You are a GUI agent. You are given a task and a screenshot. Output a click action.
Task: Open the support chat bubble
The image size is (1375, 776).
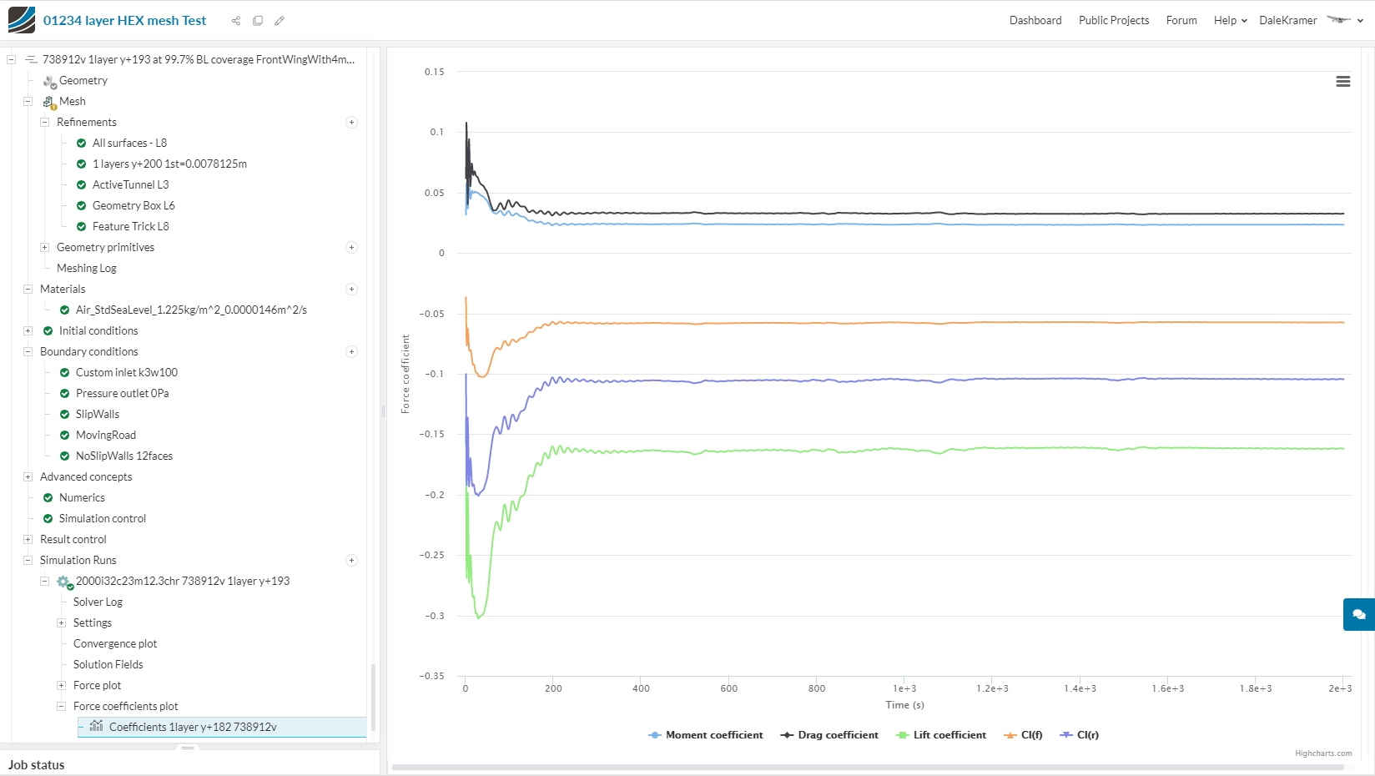pyautogui.click(x=1359, y=614)
